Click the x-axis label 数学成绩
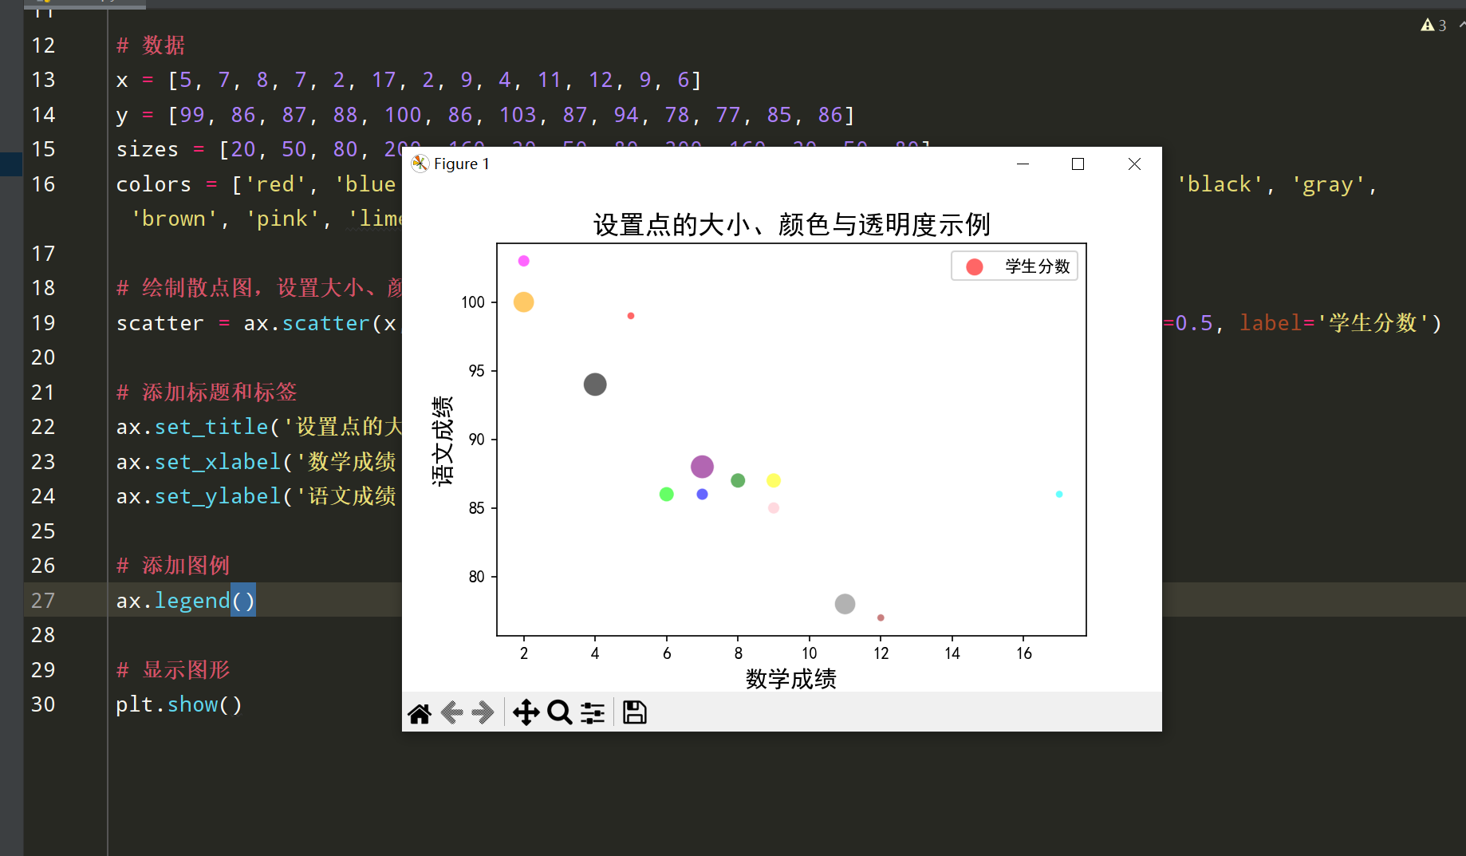The width and height of the screenshot is (1466, 856). [790, 679]
